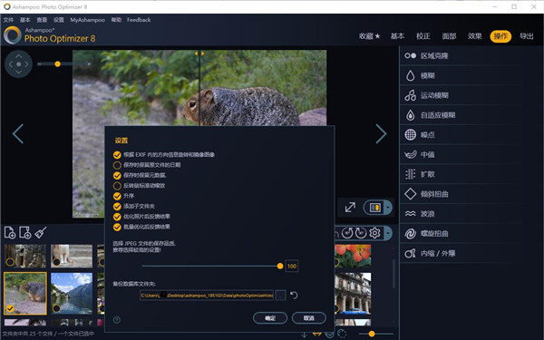Open the 查看 menu
Viewport: 544px width, 340px height.
coord(42,20)
